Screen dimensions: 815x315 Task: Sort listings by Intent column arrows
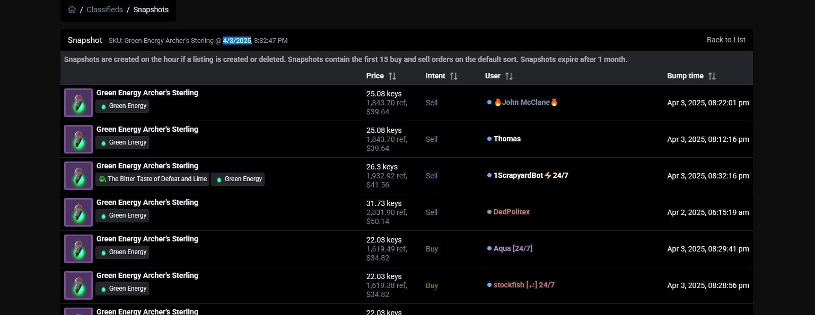point(454,76)
